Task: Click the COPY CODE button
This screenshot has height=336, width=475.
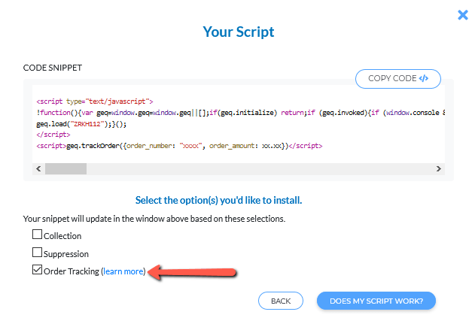Action: 397,79
